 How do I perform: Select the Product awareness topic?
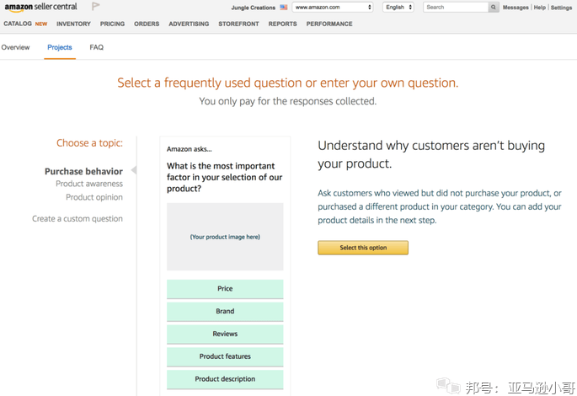(x=88, y=185)
